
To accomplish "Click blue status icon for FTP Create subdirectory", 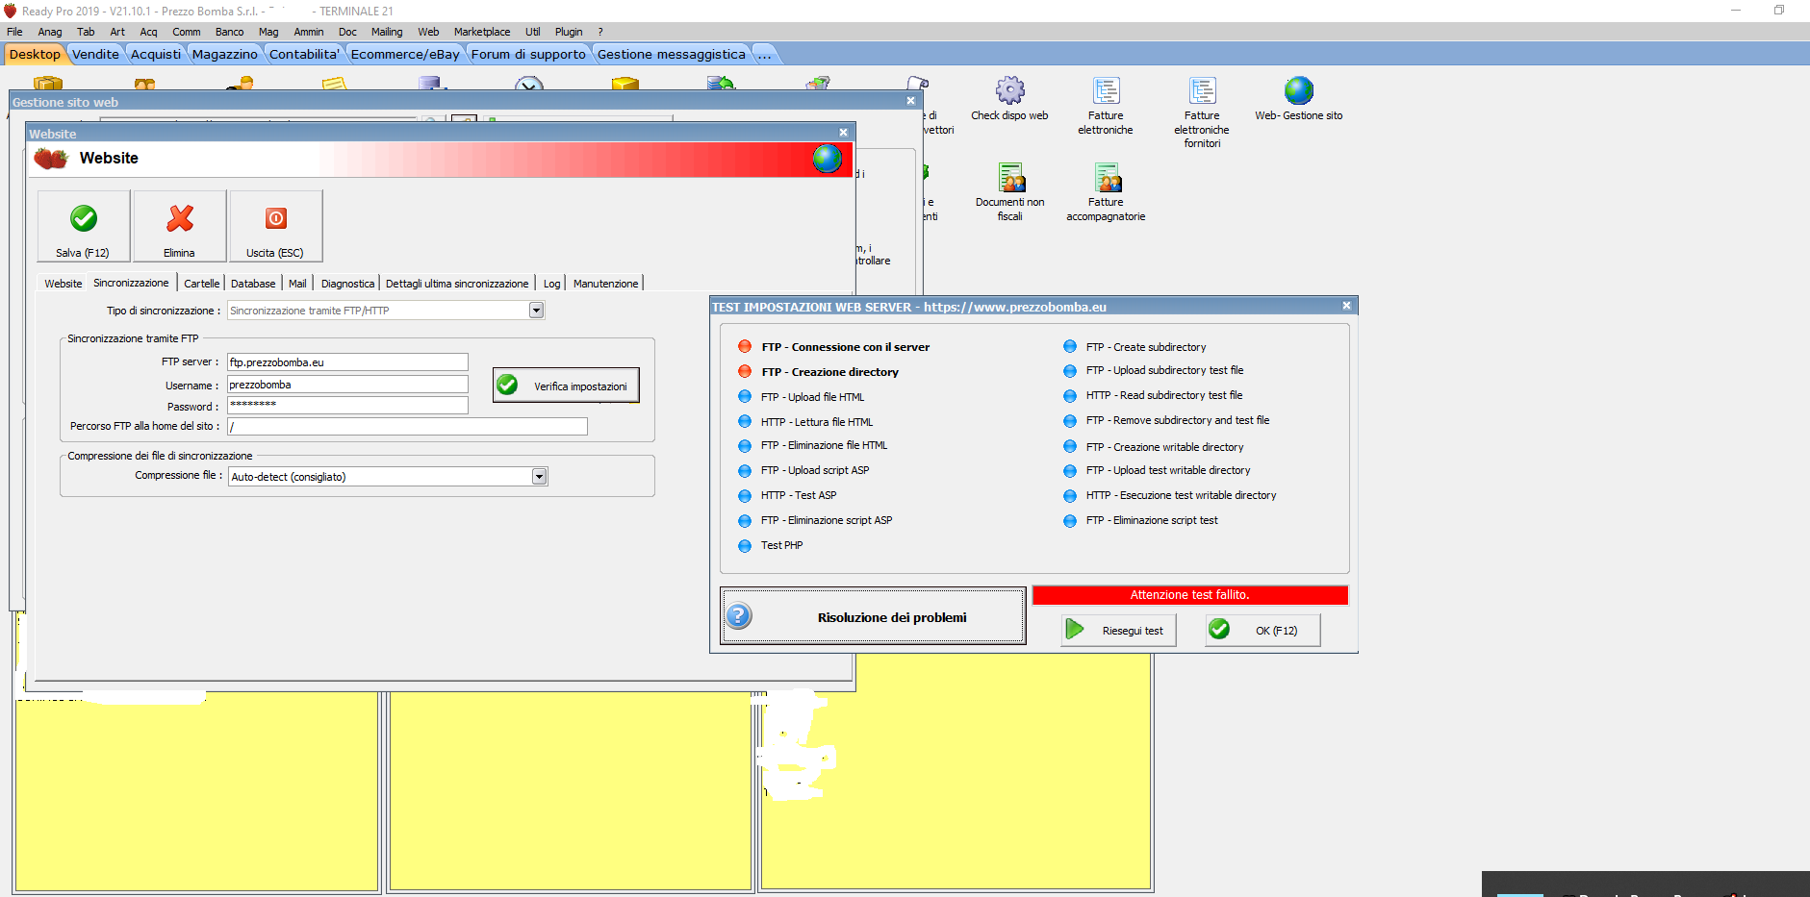I will pyautogui.click(x=1070, y=347).
